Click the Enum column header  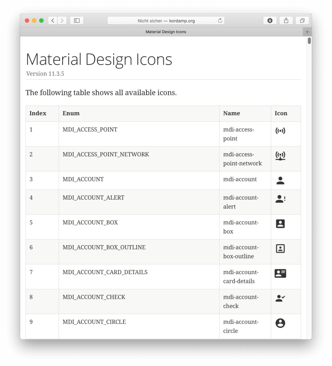[139, 113]
